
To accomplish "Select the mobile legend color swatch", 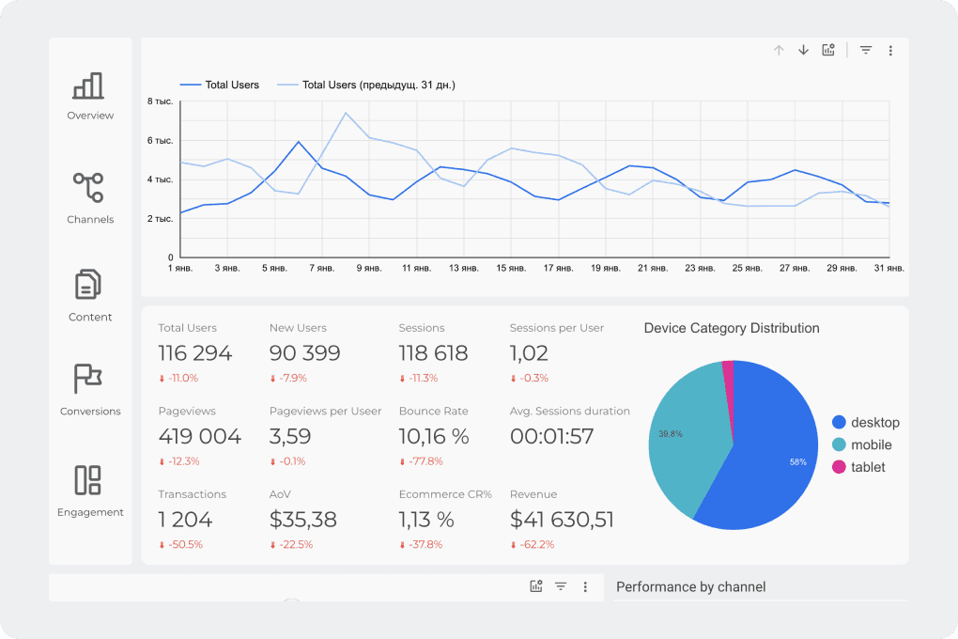I will point(839,444).
